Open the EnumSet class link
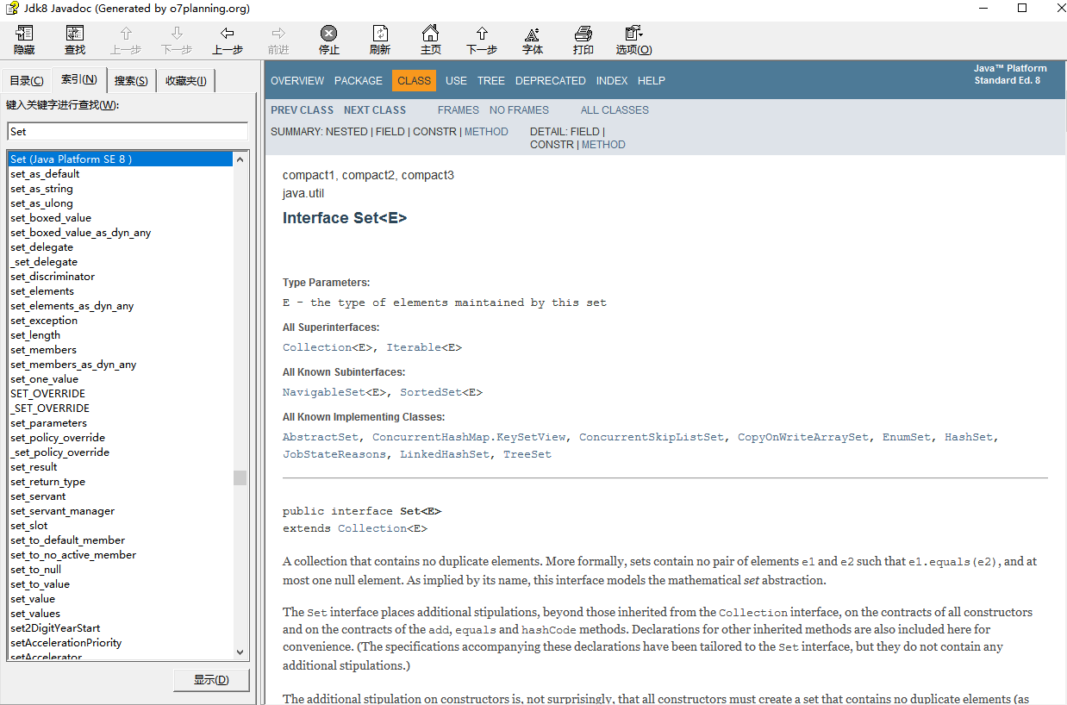Image resolution: width=1067 pixels, height=705 pixels. (x=907, y=437)
